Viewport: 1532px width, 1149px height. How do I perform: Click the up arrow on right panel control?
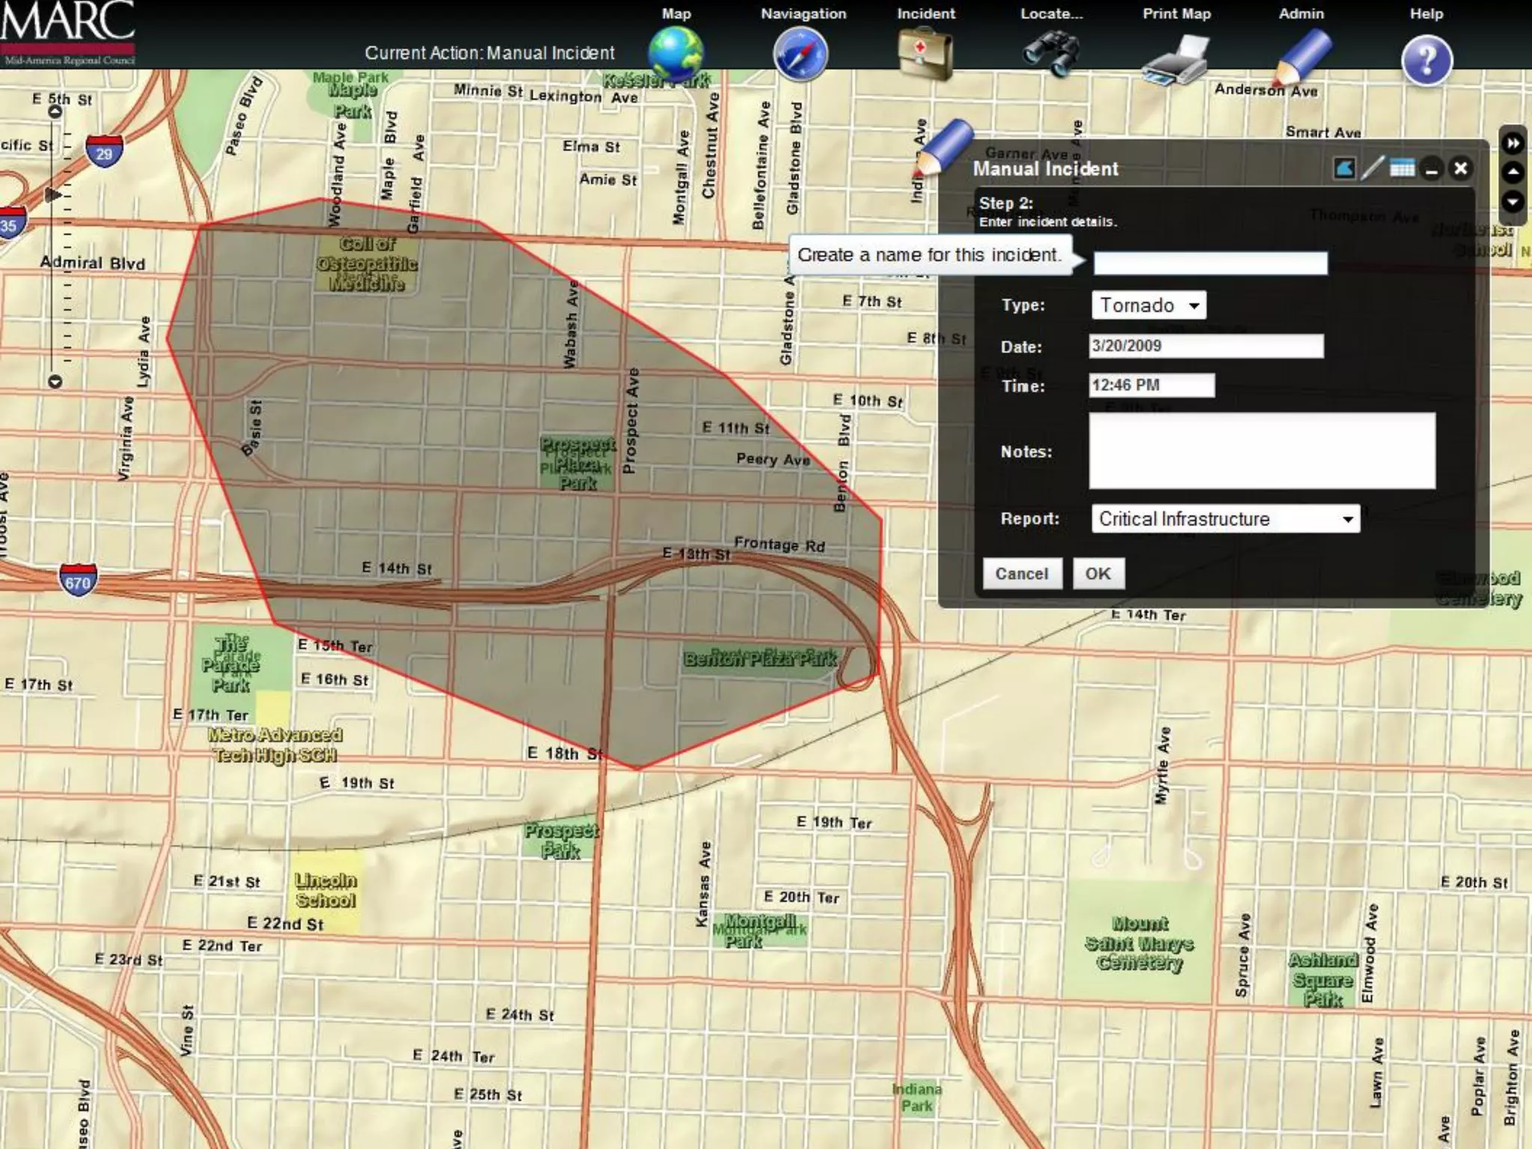(x=1513, y=173)
